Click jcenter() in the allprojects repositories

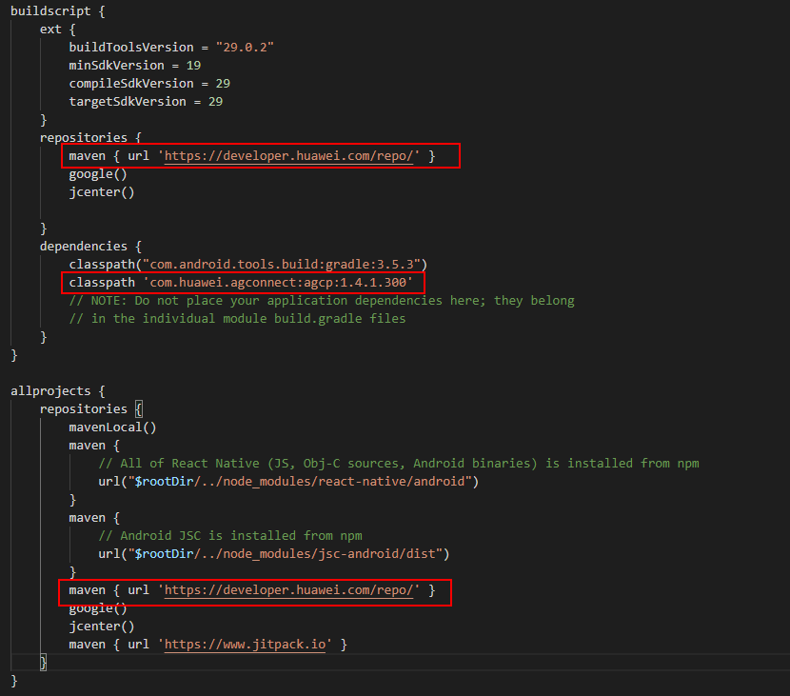coord(102,626)
